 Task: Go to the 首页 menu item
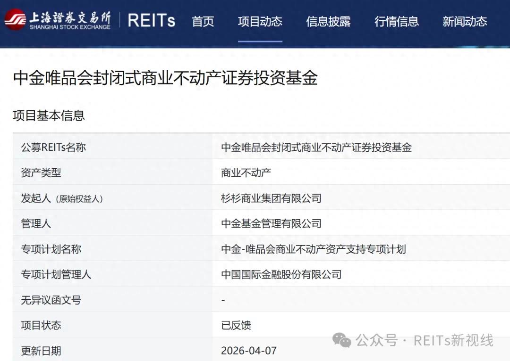click(x=203, y=21)
